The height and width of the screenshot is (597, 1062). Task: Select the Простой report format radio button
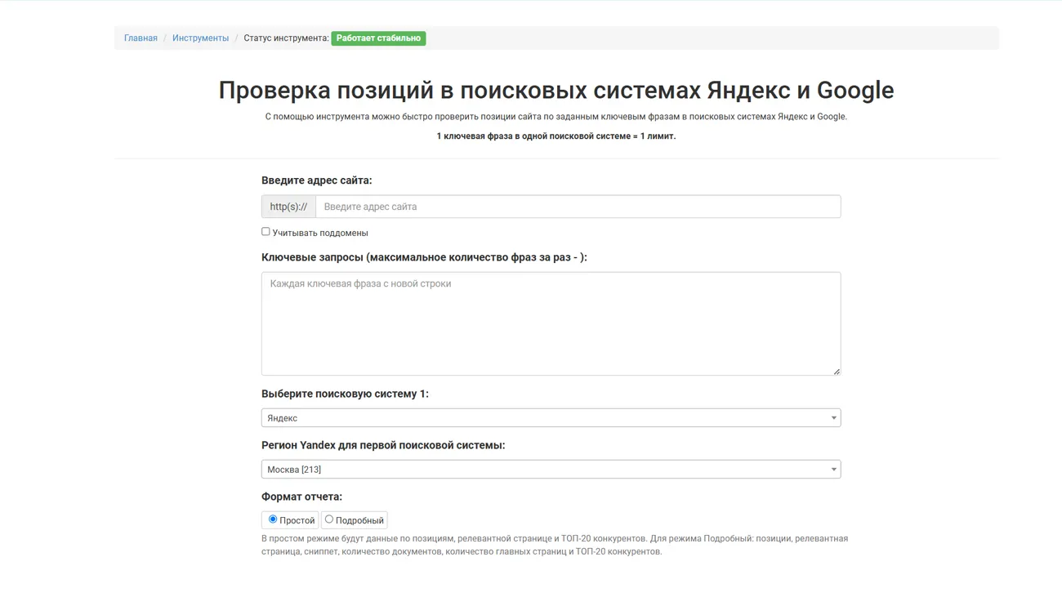click(273, 519)
